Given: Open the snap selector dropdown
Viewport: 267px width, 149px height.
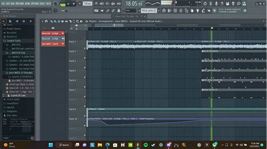Looking at the screenshot, I should point(131,11).
